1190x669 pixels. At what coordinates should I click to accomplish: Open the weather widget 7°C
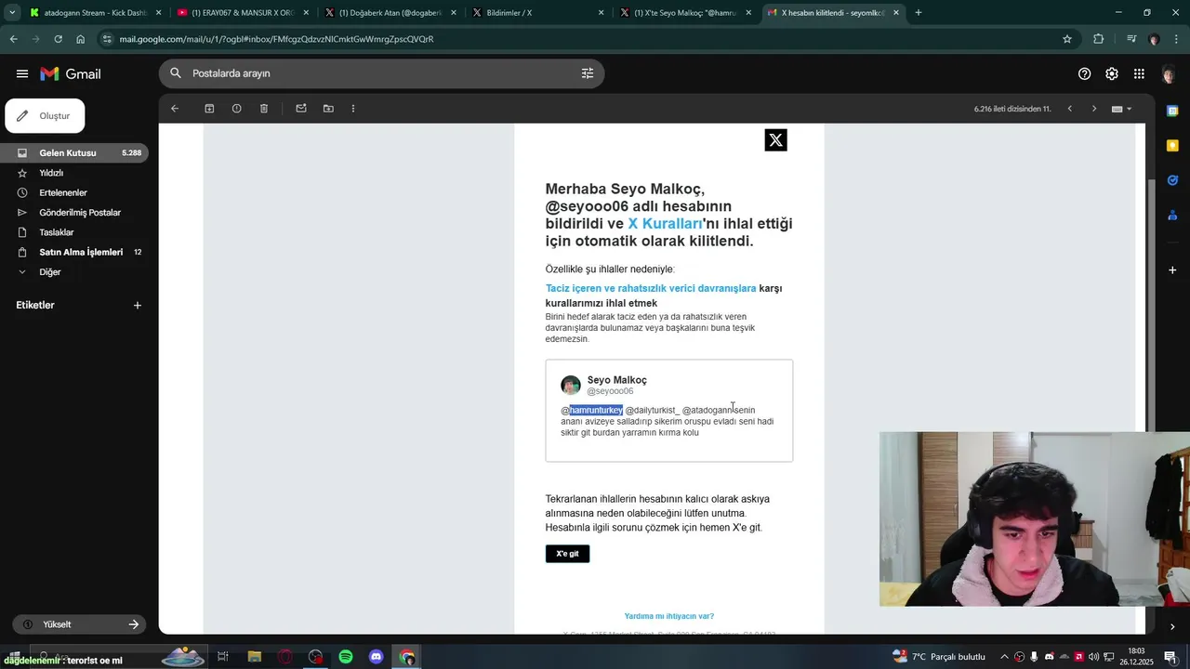939,657
